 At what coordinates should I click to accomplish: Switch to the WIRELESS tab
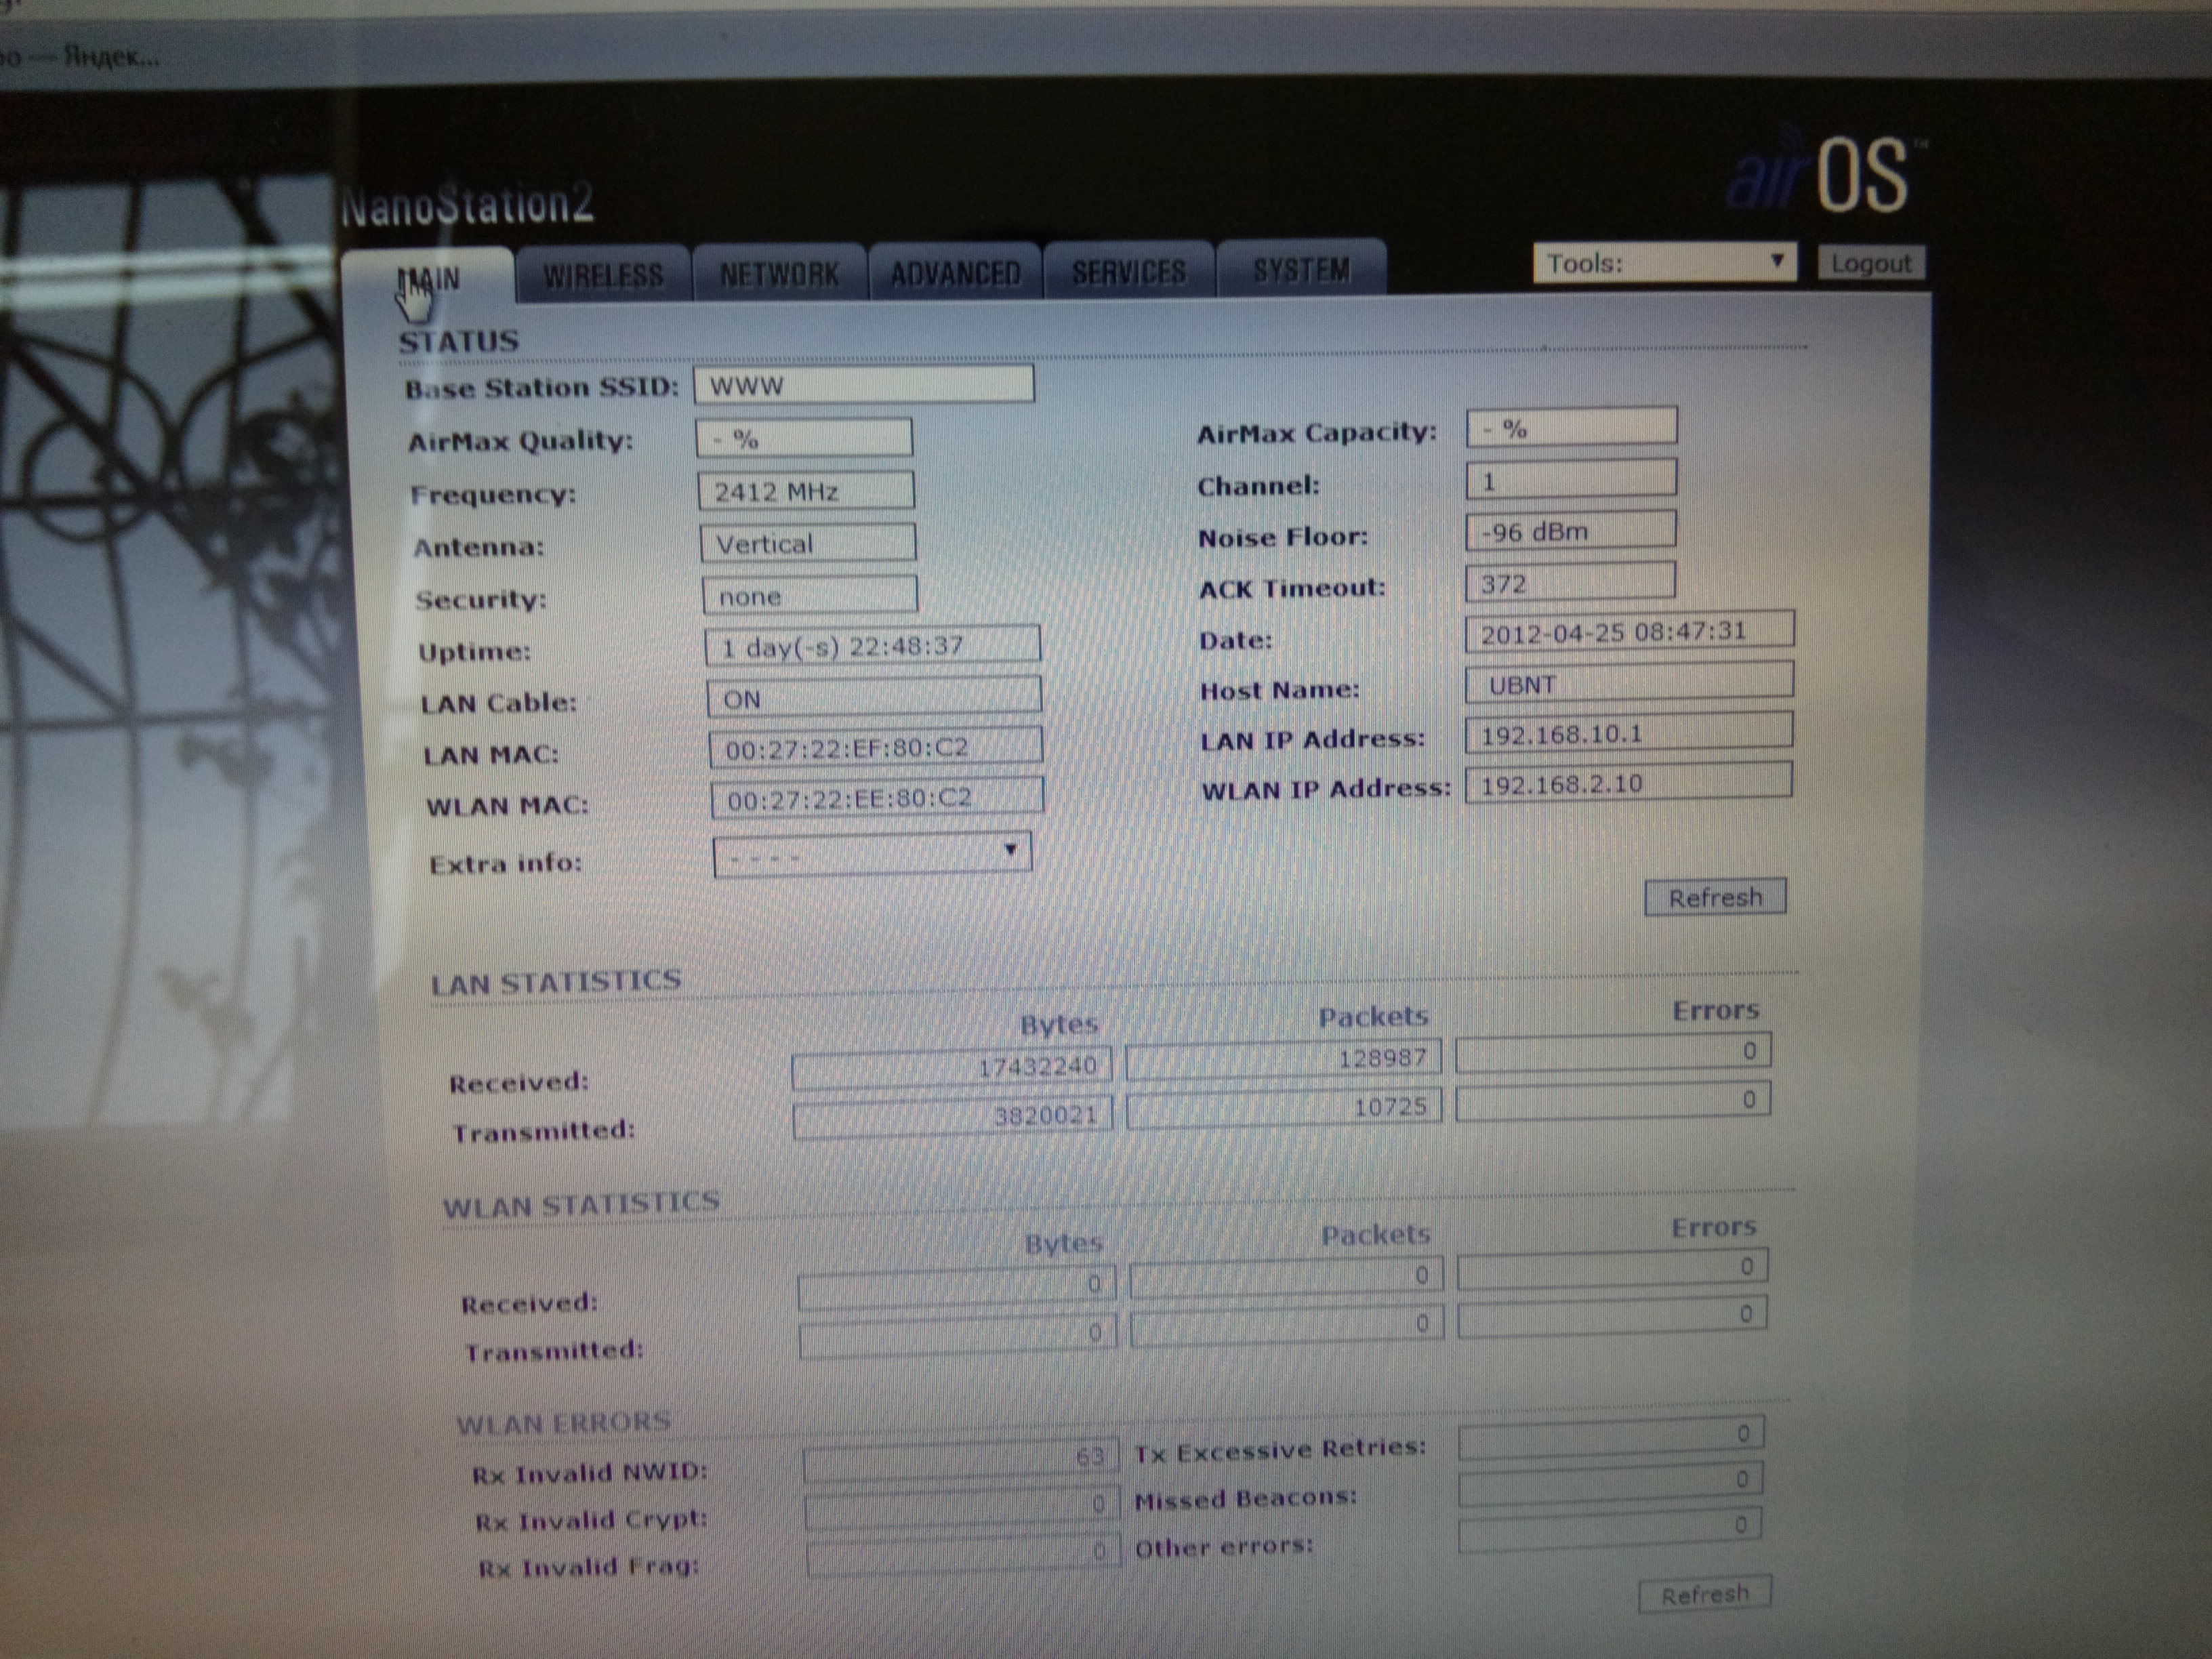pos(603,274)
